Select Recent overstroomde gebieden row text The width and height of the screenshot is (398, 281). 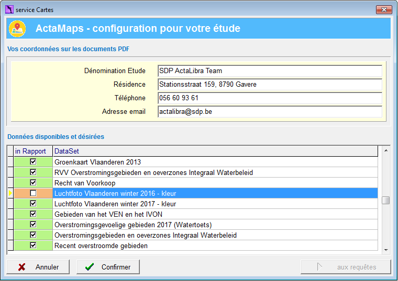pos(101,246)
